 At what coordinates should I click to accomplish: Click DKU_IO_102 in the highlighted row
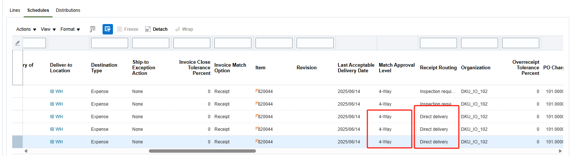(474, 142)
